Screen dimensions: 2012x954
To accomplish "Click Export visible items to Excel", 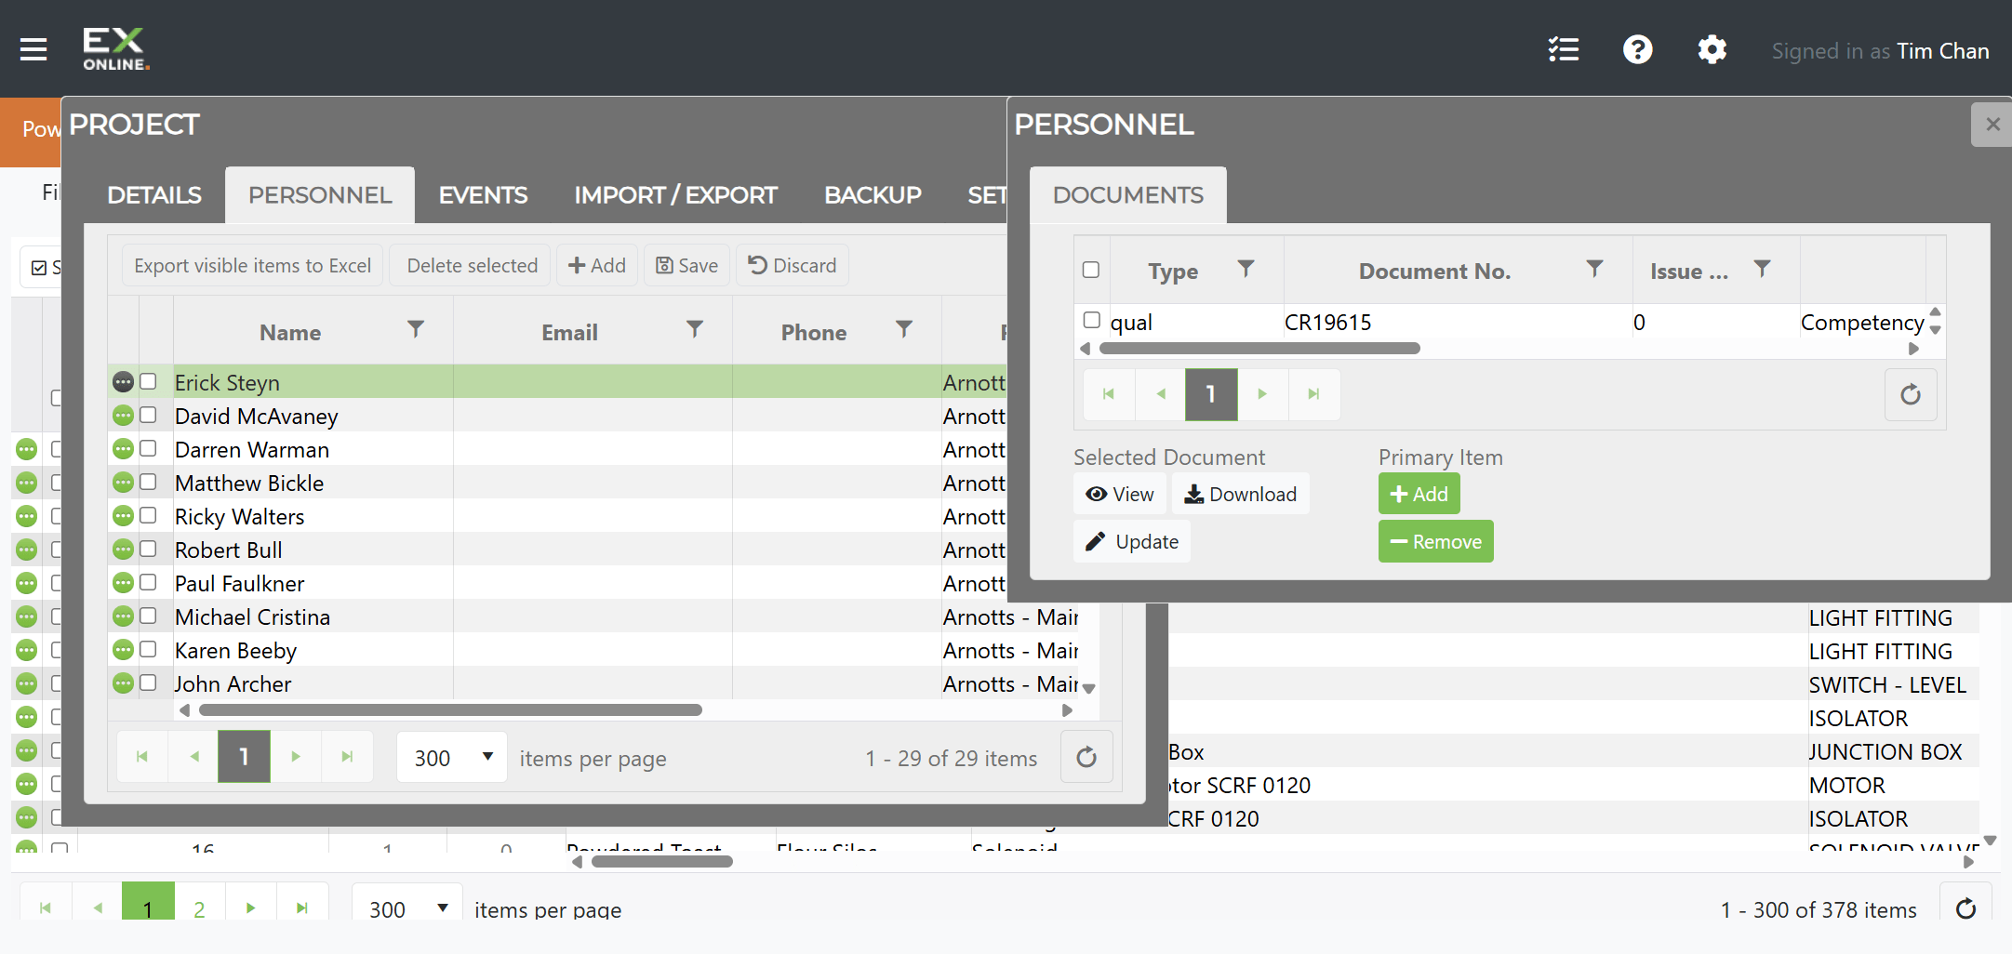I will pyautogui.click(x=252, y=266).
